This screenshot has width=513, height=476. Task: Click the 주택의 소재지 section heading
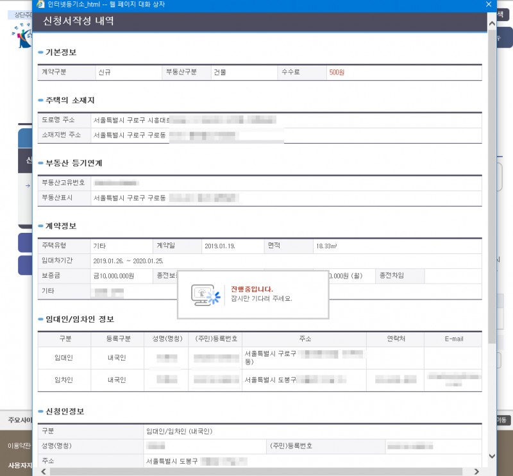click(69, 101)
